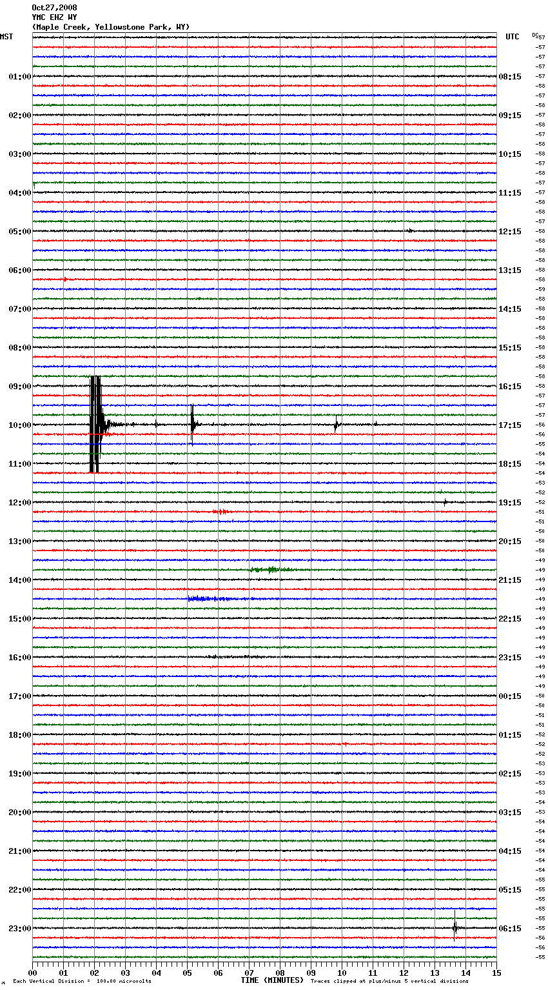Select the 10:00 MST hour label
This screenshot has width=548, height=990.
pos(19,425)
